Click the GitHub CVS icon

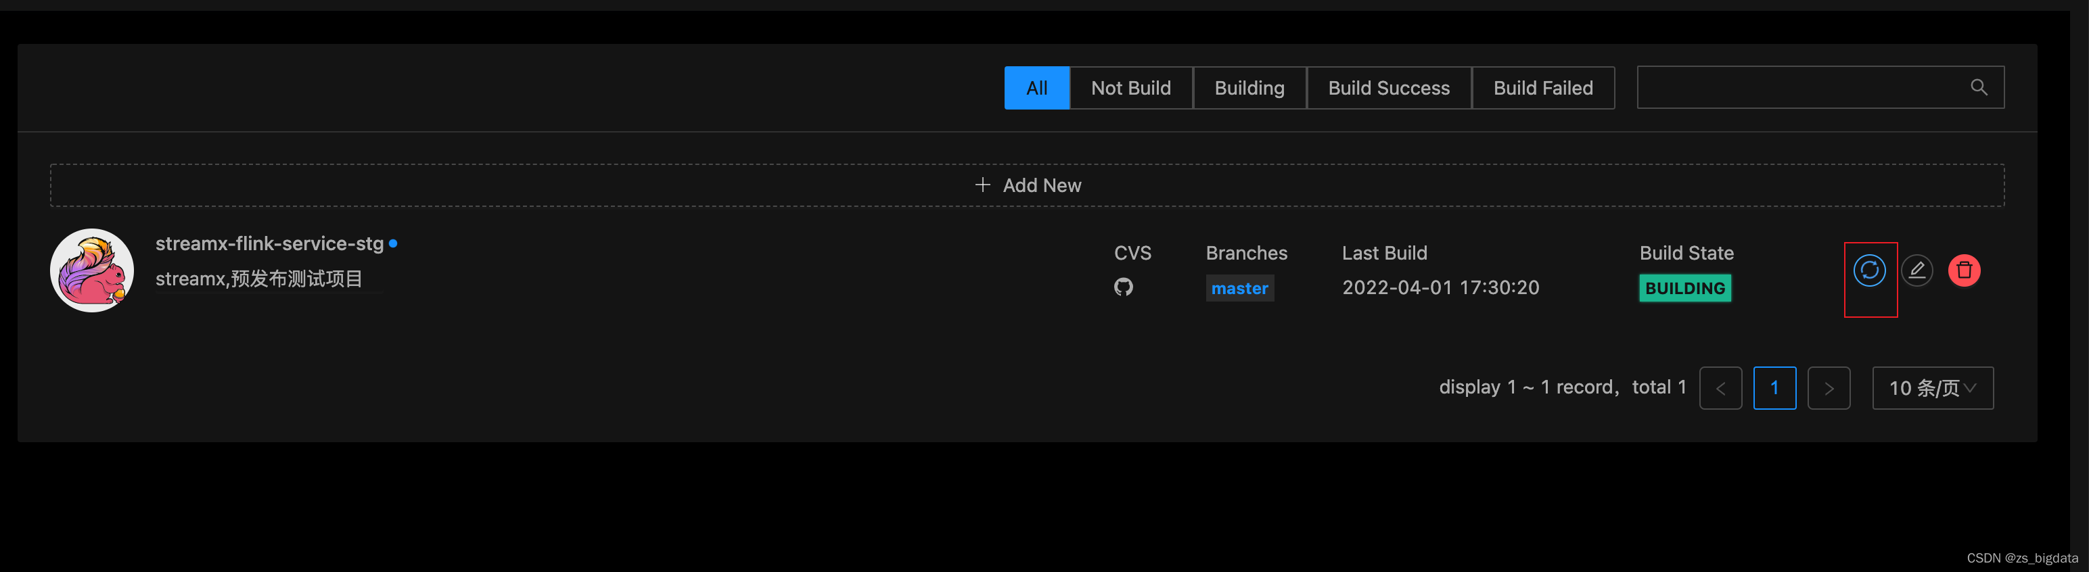coord(1123,287)
